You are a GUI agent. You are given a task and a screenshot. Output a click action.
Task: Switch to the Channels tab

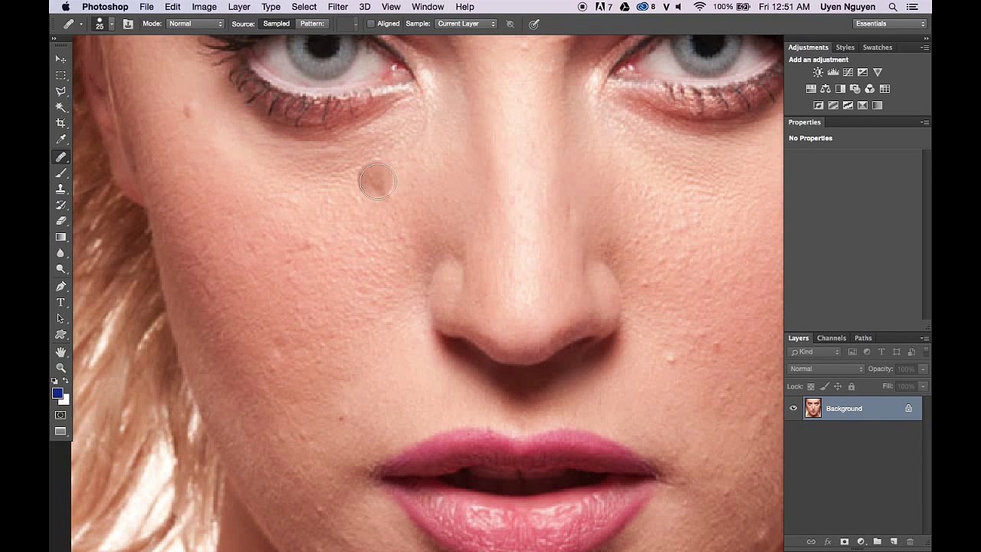pos(832,338)
